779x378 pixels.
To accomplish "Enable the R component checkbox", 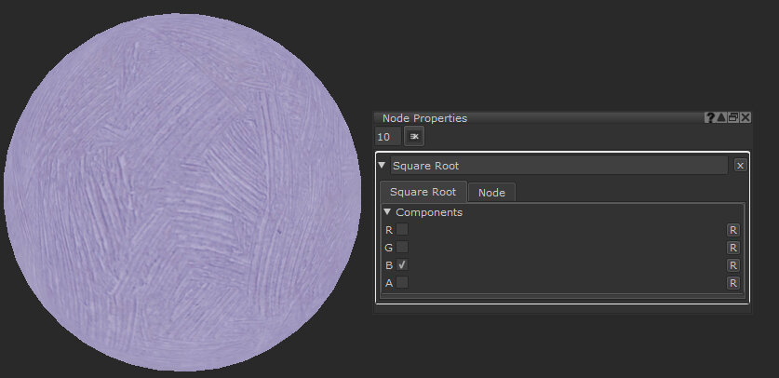I will point(402,230).
